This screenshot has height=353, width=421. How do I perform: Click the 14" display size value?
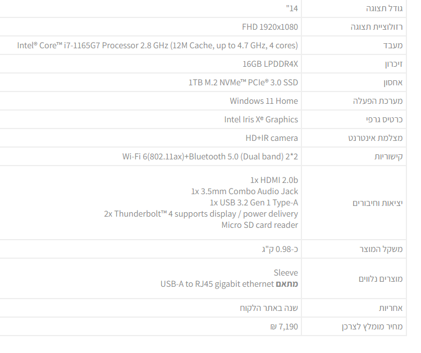click(x=292, y=8)
